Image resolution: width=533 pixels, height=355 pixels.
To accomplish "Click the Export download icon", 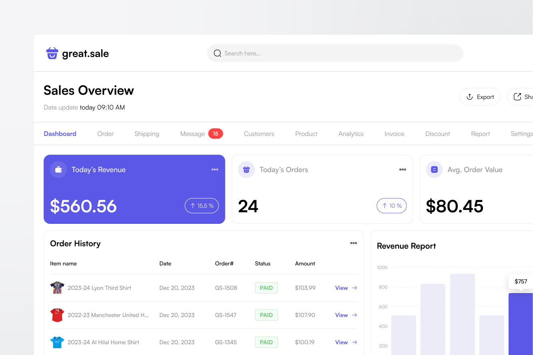I will coord(469,97).
